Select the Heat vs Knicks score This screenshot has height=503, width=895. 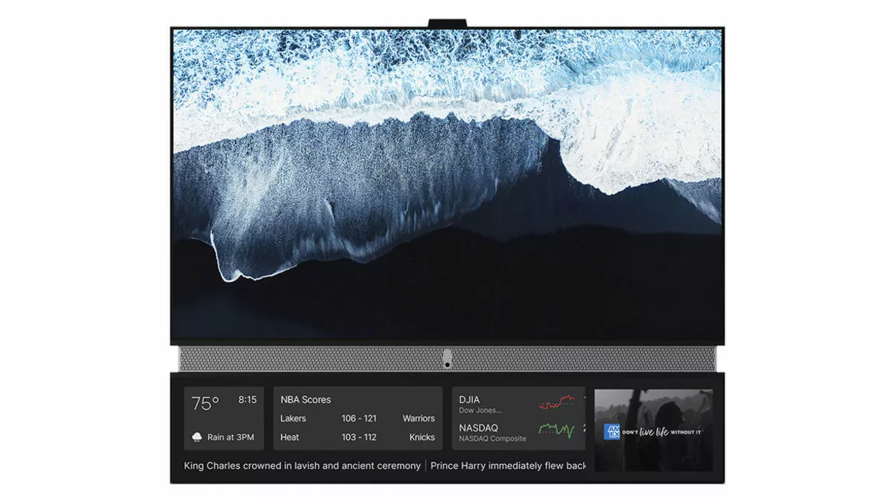click(358, 437)
